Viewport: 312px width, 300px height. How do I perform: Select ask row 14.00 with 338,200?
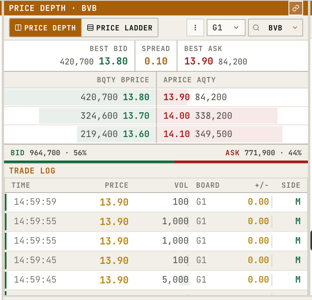[x=232, y=116]
